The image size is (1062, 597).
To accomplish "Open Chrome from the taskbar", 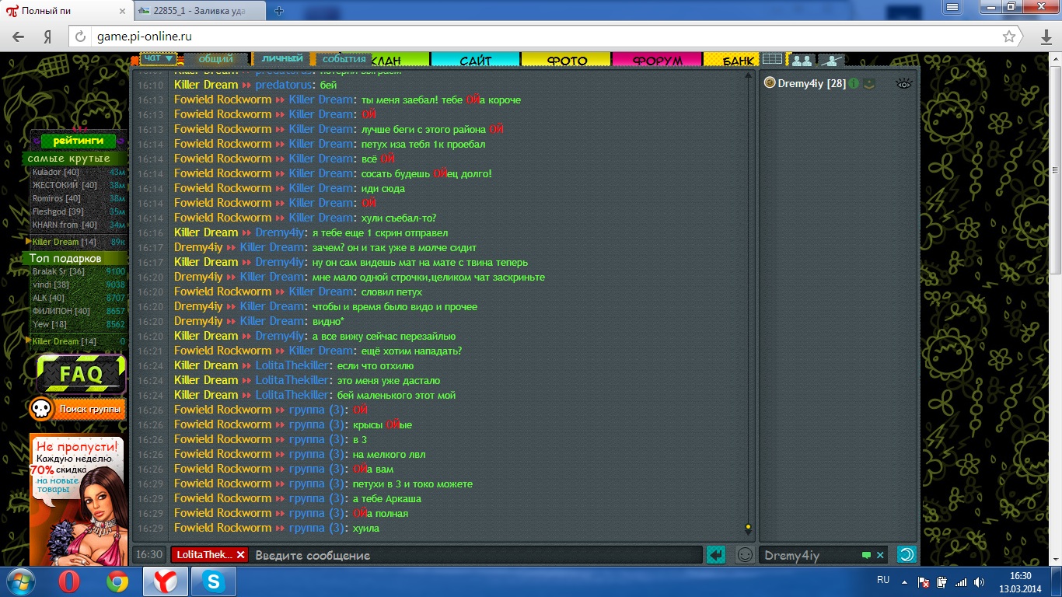I will pyautogui.click(x=117, y=581).
